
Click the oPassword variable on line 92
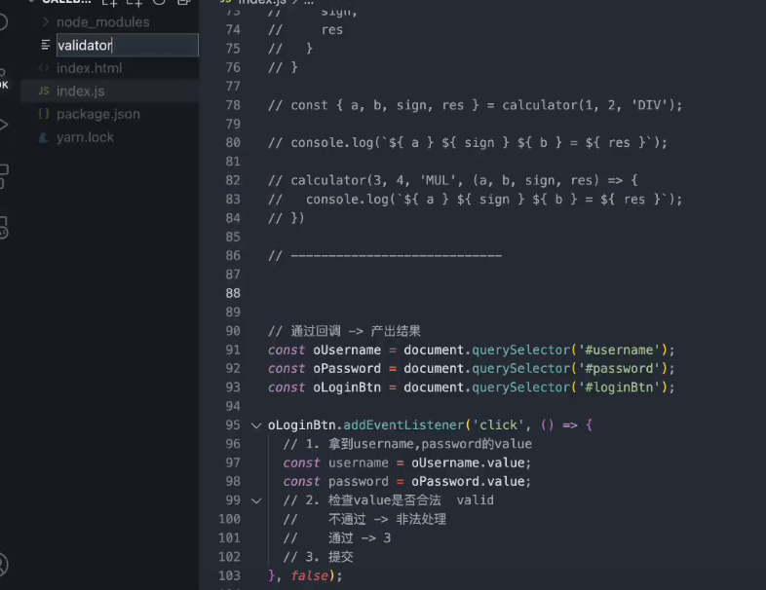click(x=347, y=368)
